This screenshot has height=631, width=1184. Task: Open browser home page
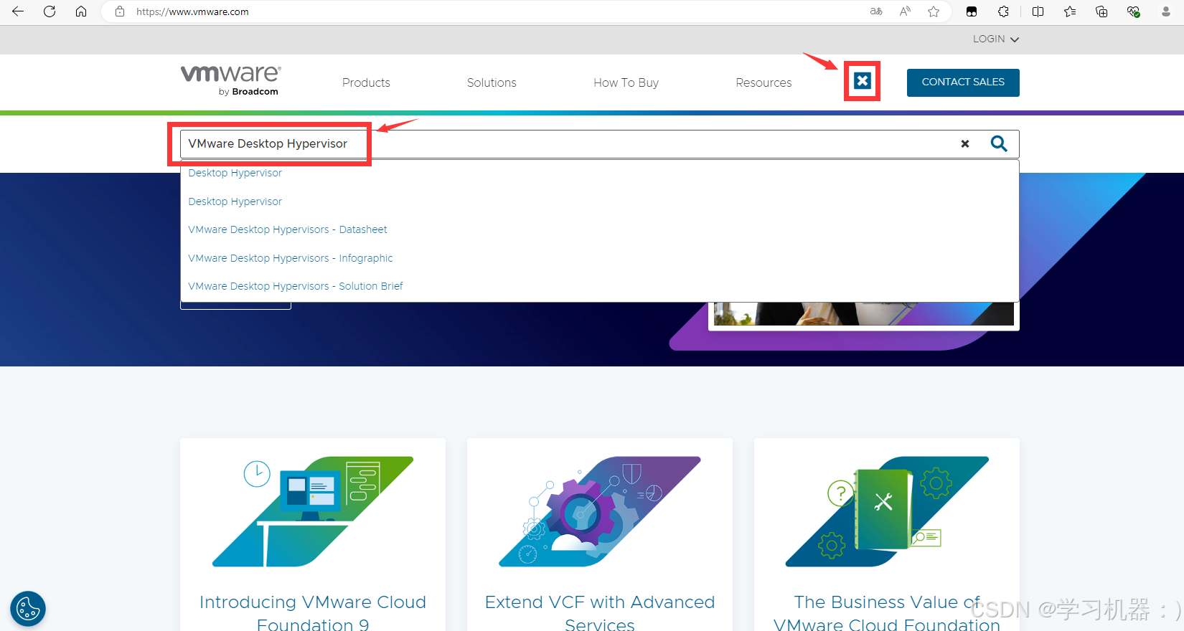(x=81, y=11)
